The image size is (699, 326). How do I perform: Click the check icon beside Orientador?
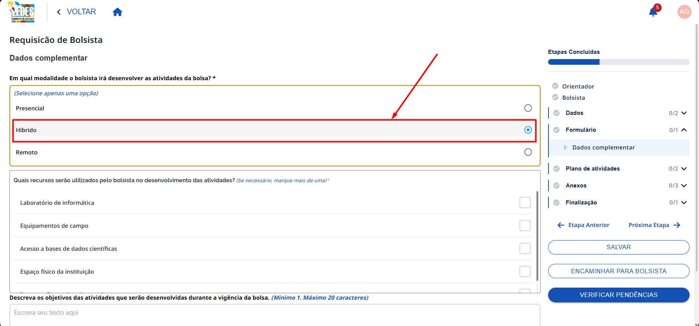point(555,86)
